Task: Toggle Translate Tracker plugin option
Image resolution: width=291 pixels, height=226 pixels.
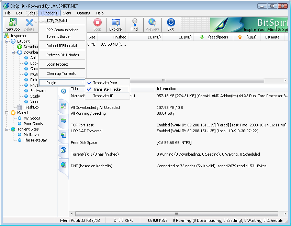Action: click(108, 89)
